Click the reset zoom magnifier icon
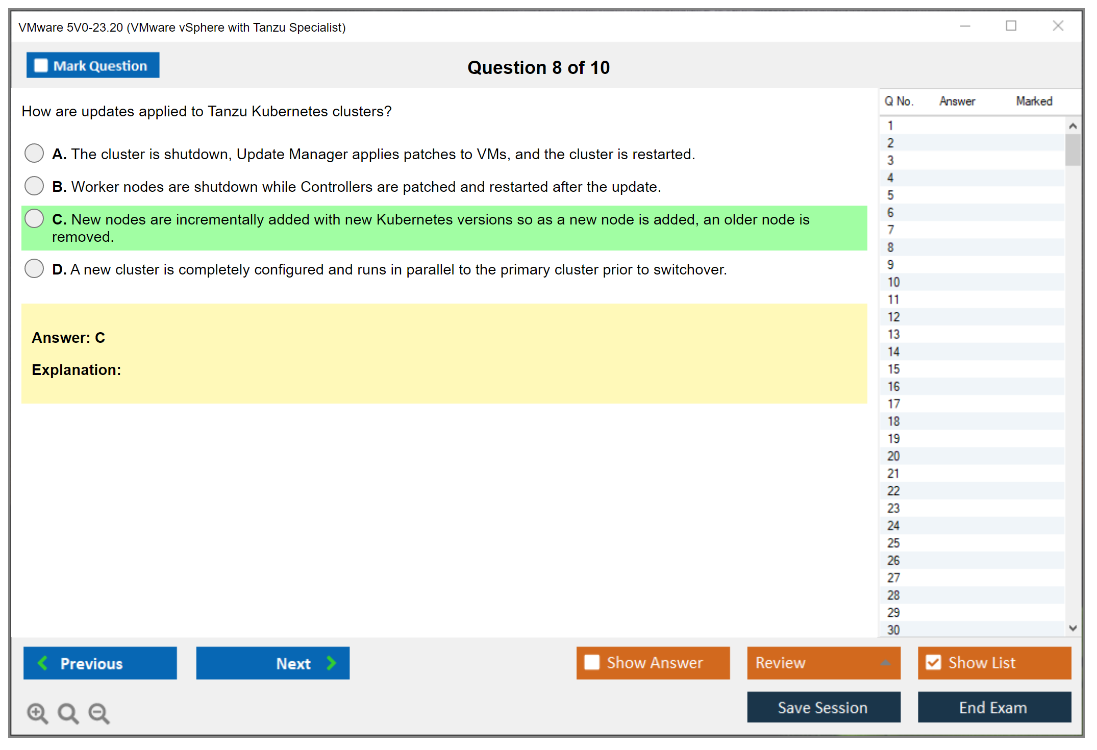1097x750 pixels. (68, 713)
